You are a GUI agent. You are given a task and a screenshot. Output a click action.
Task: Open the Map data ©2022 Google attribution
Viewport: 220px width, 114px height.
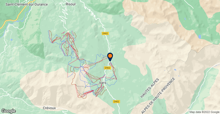(x=205, y=112)
